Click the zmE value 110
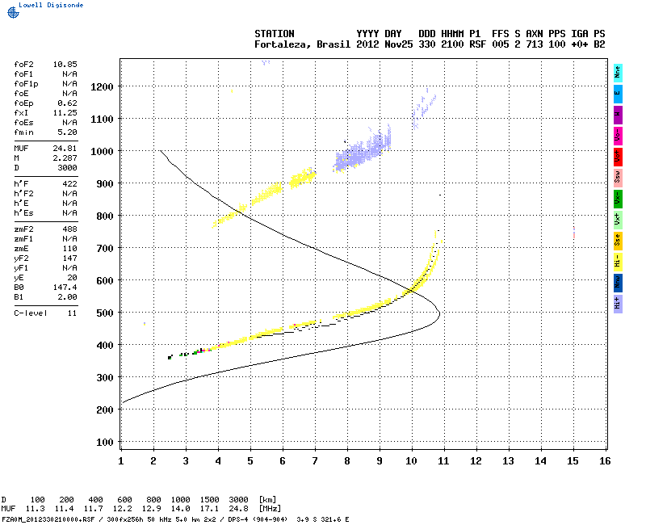Screen dimensions: 646x525 point(69,249)
